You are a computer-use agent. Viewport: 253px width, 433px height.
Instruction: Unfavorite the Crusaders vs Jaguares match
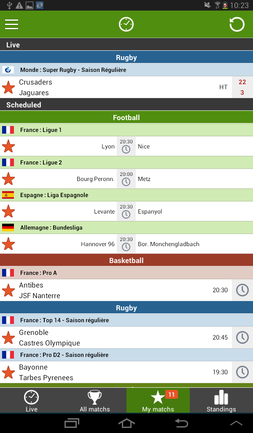[x=8, y=87]
